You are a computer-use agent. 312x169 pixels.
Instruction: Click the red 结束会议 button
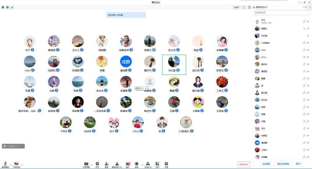coord(244,164)
